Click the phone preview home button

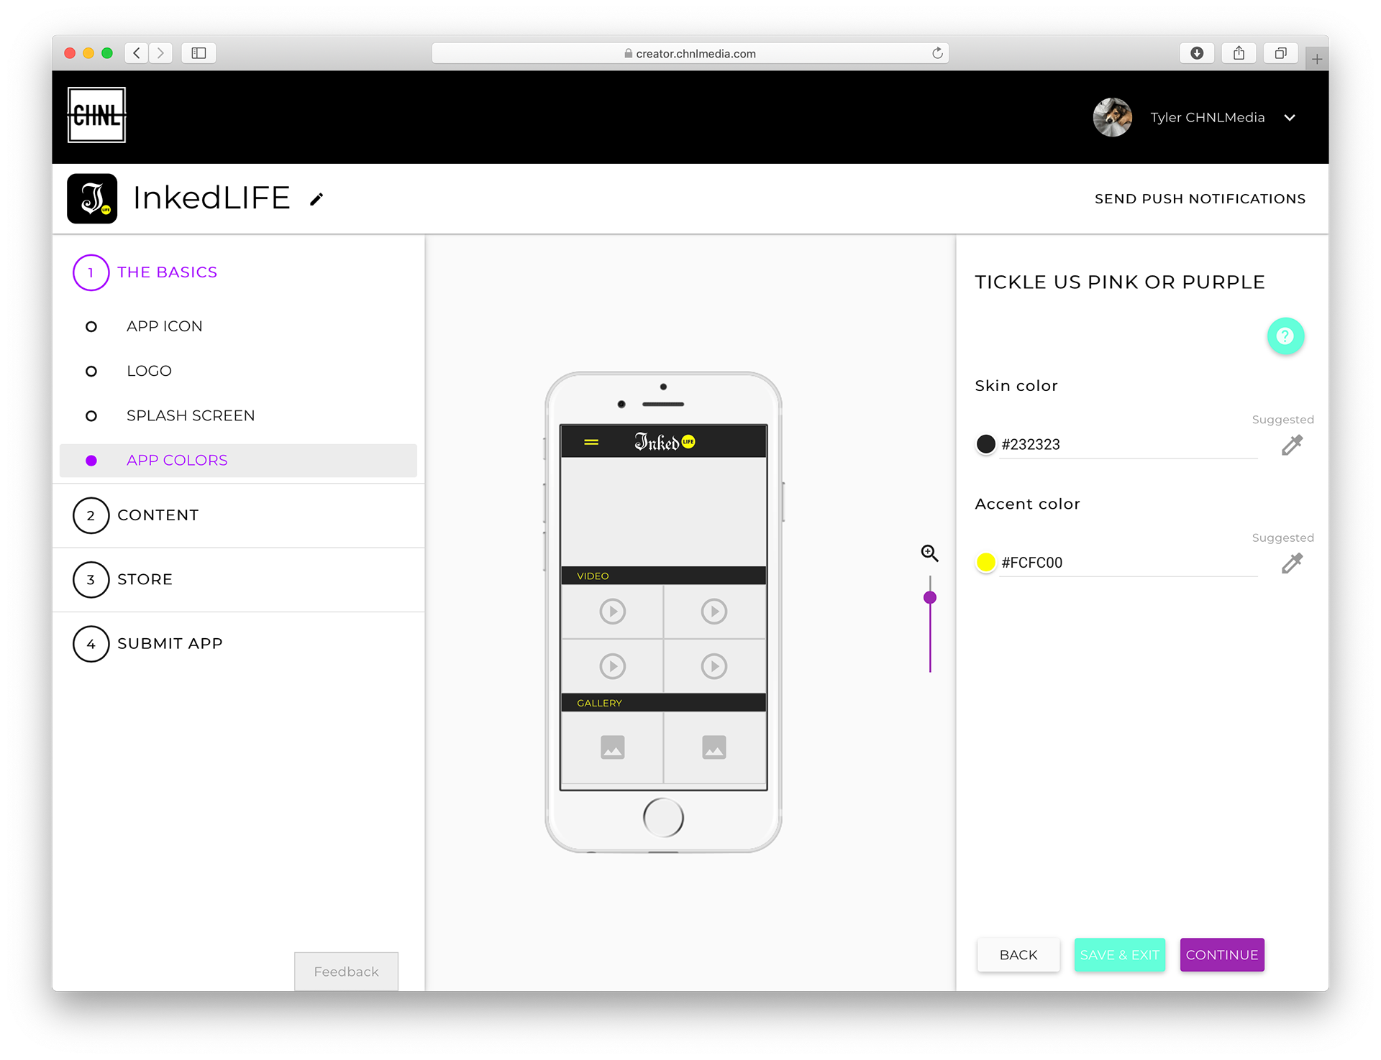(x=663, y=818)
